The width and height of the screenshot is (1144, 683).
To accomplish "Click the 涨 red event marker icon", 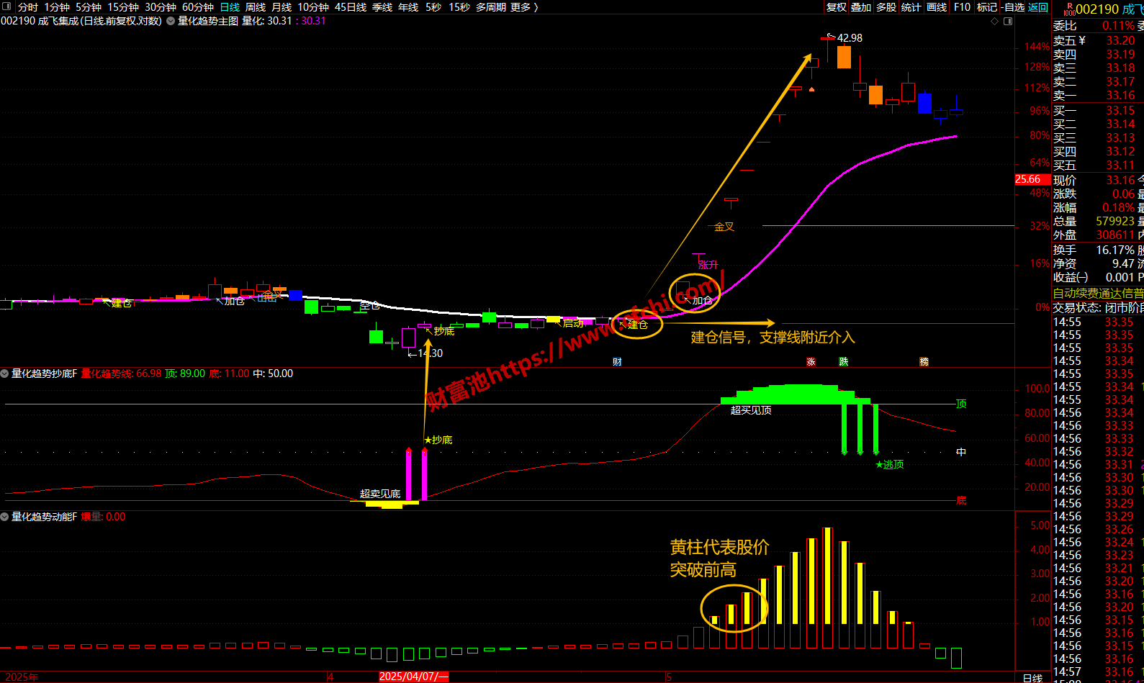I will 811,362.
